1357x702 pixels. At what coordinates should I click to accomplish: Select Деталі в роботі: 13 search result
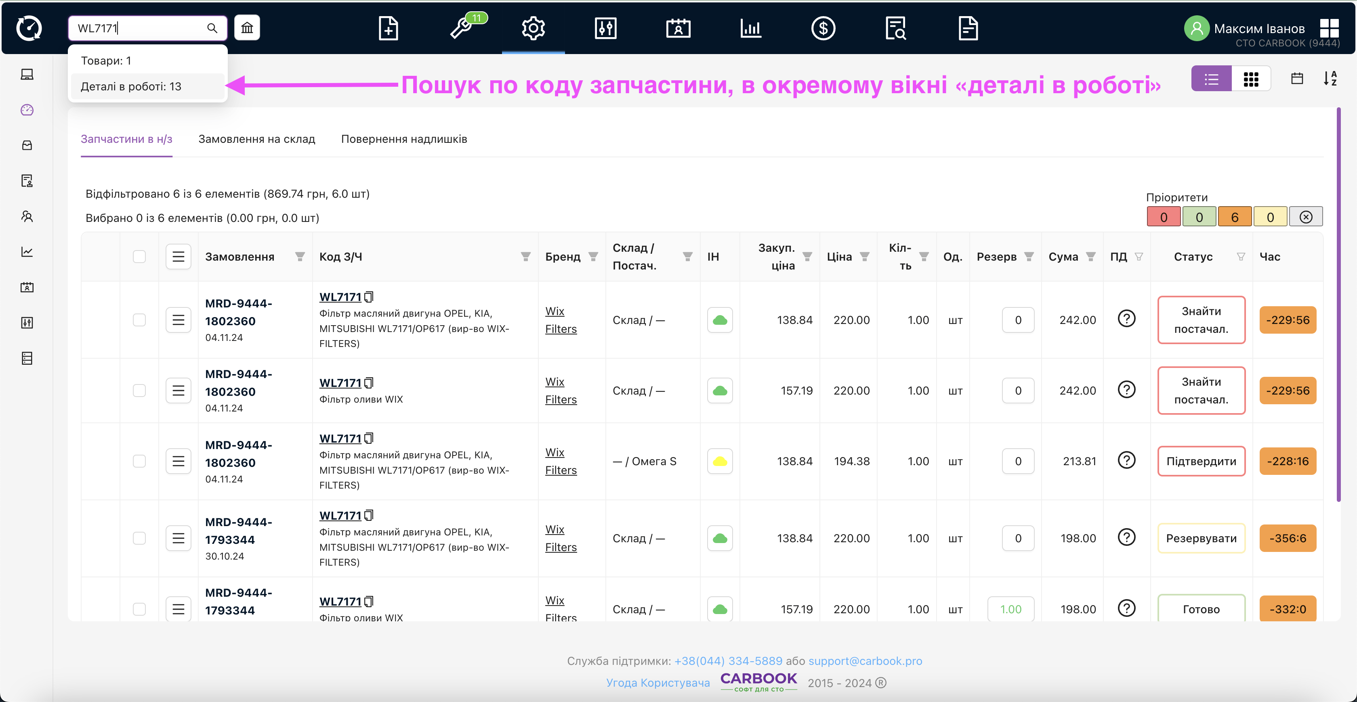[x=131, y=86]
